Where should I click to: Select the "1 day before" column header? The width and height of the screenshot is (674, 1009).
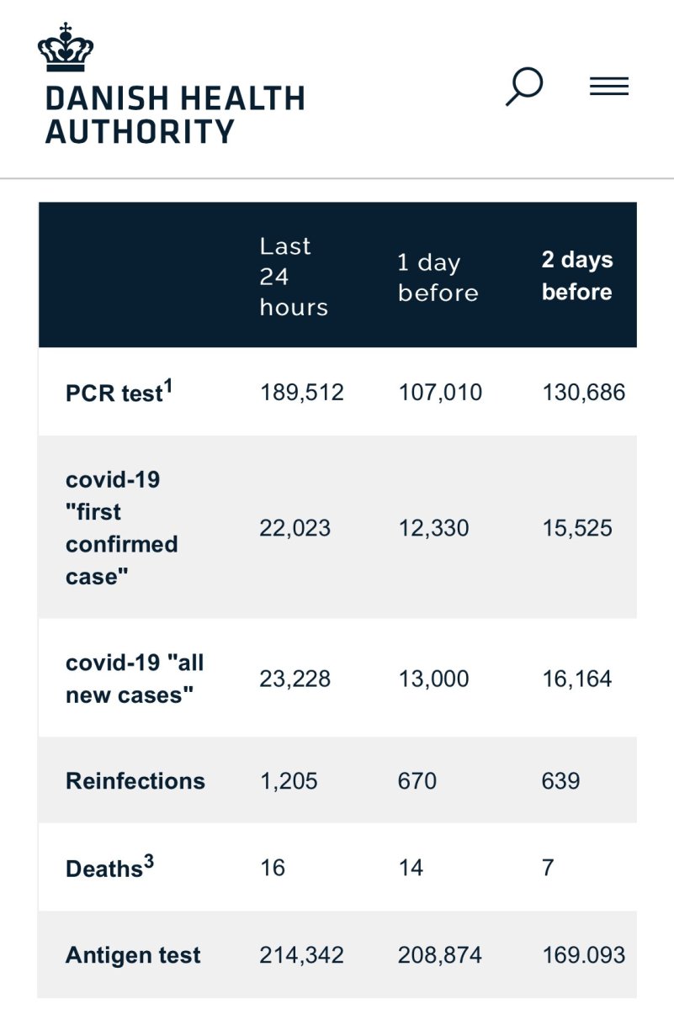click(438, 277)
